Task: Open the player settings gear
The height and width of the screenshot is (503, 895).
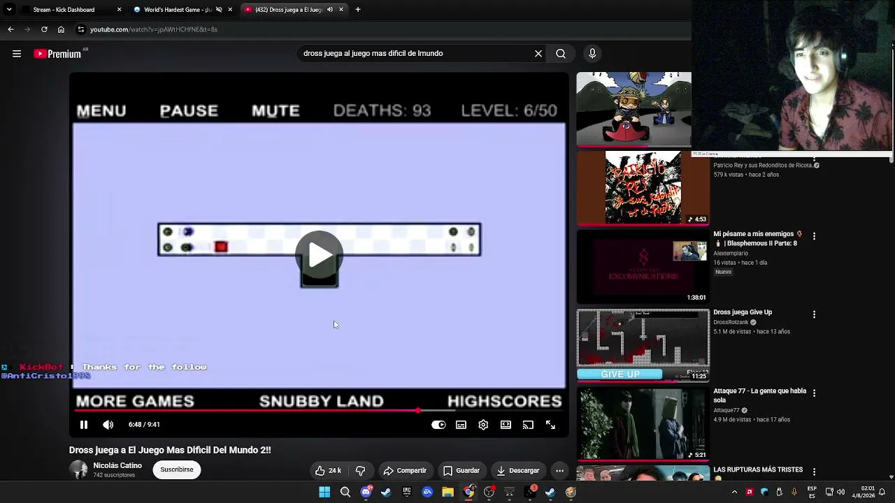Action: pos(483,425)
